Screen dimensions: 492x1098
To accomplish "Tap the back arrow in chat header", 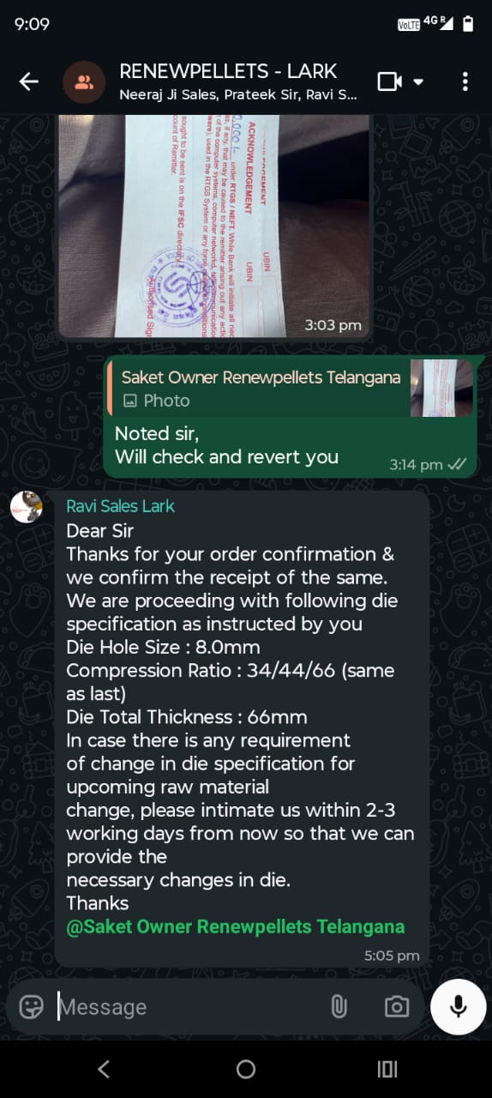I will [x=29, y=82].
